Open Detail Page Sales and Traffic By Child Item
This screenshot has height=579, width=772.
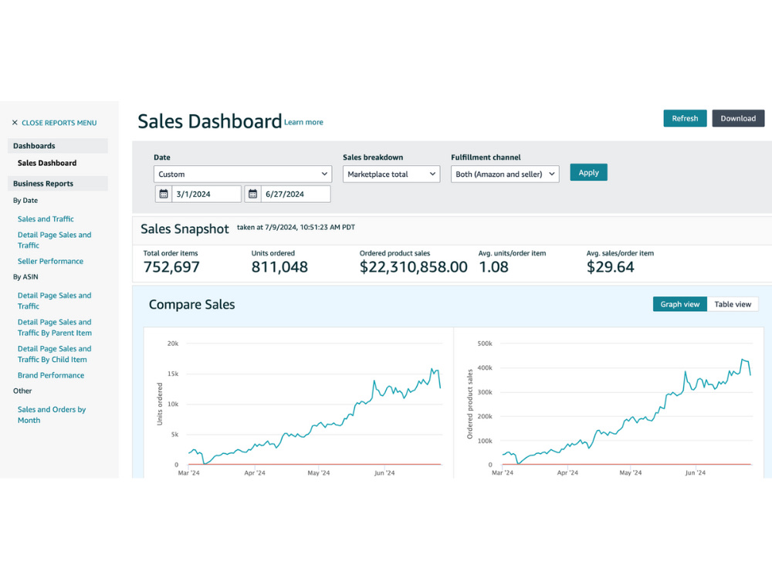55,354
